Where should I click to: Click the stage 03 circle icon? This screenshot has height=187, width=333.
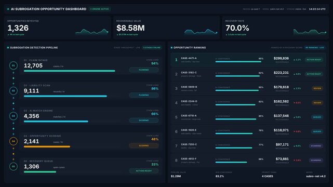click(14, 116)
